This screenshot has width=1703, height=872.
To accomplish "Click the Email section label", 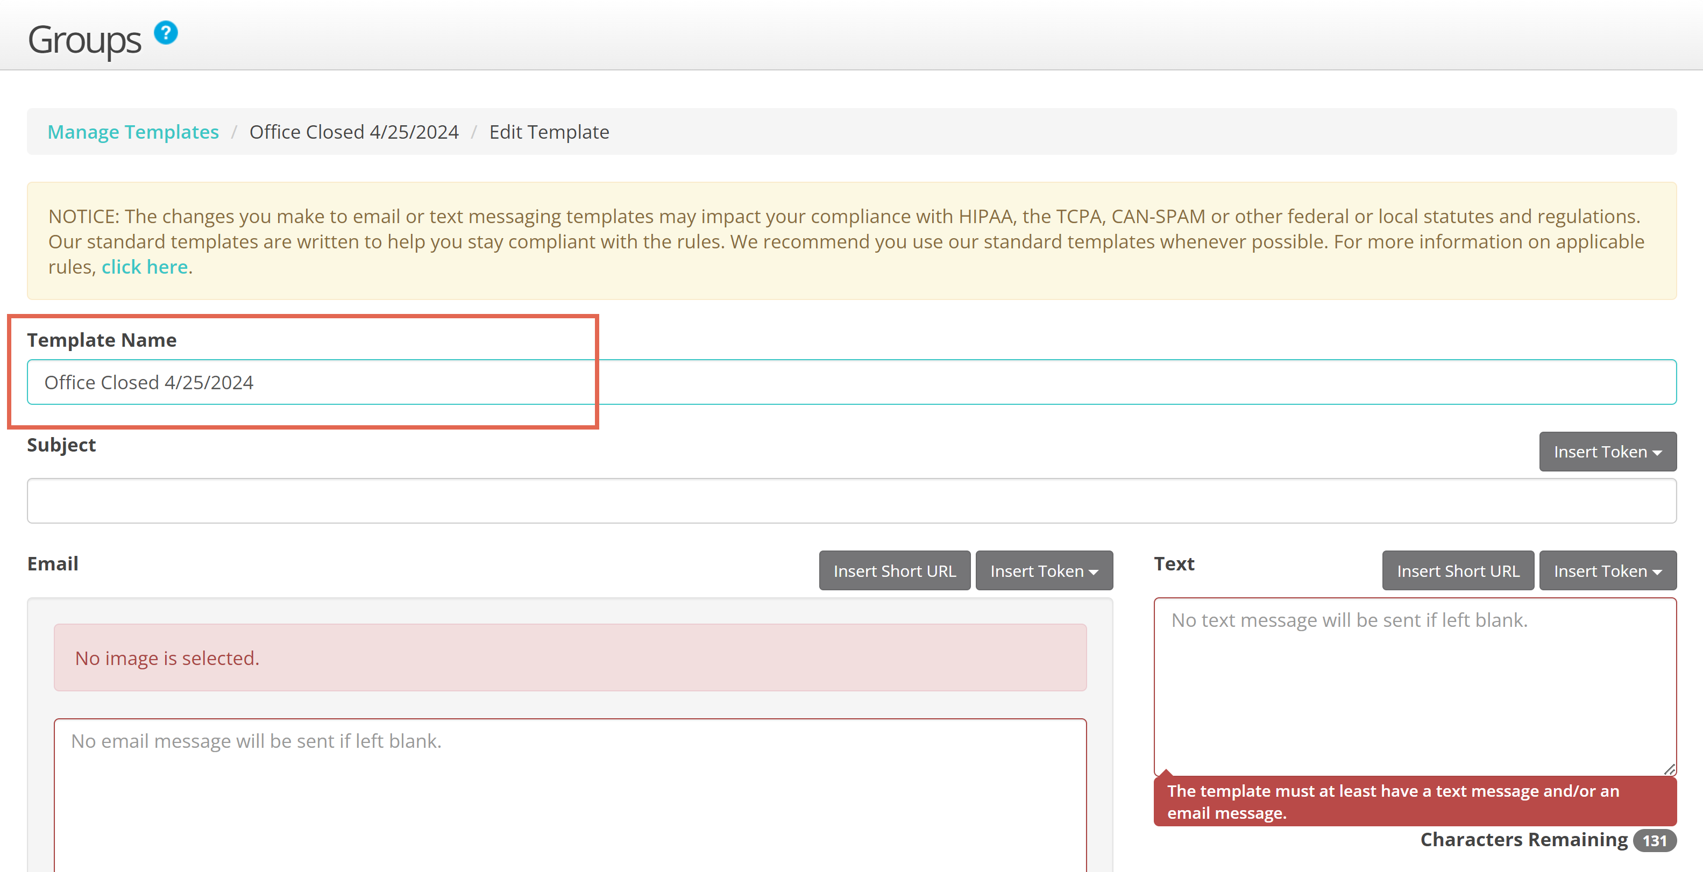I will point(53,564).
